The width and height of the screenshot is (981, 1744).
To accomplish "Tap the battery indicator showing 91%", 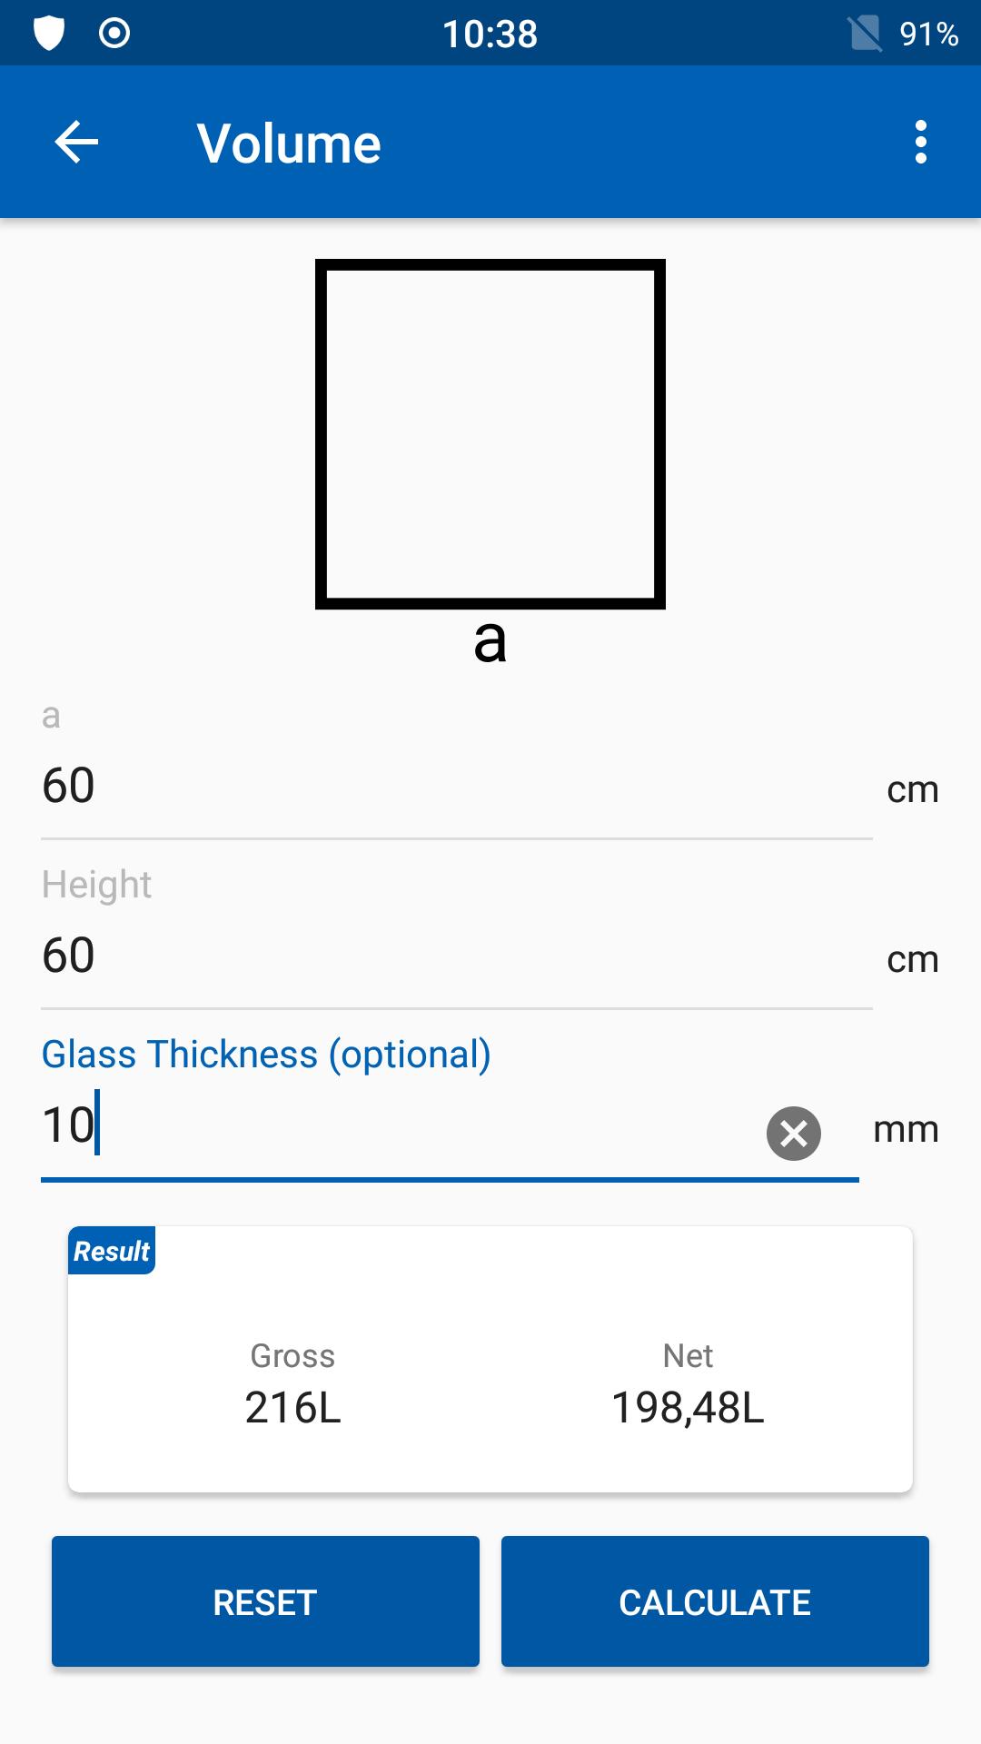I will (928, 35).
